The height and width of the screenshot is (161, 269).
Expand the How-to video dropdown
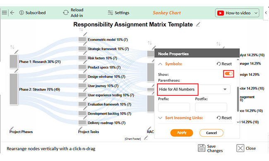pyautogui.click(x=237, y=13)
